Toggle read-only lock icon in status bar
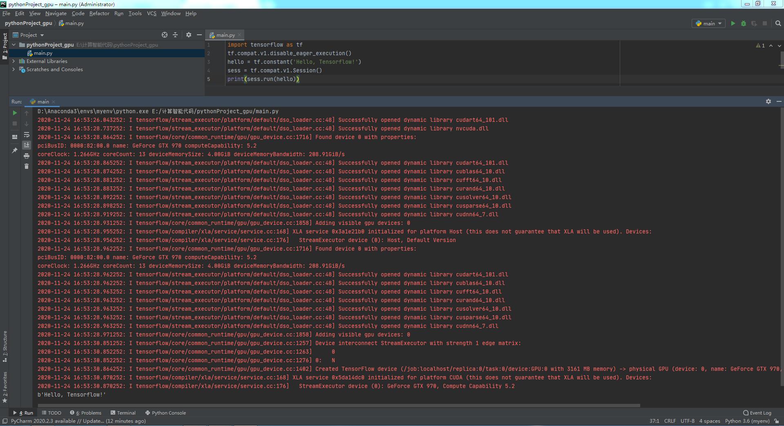 pos(777,421)
